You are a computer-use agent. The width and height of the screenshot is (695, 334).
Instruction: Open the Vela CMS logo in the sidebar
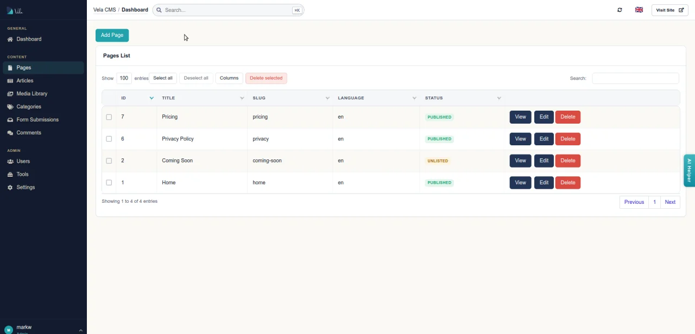(x=15, y=10)
